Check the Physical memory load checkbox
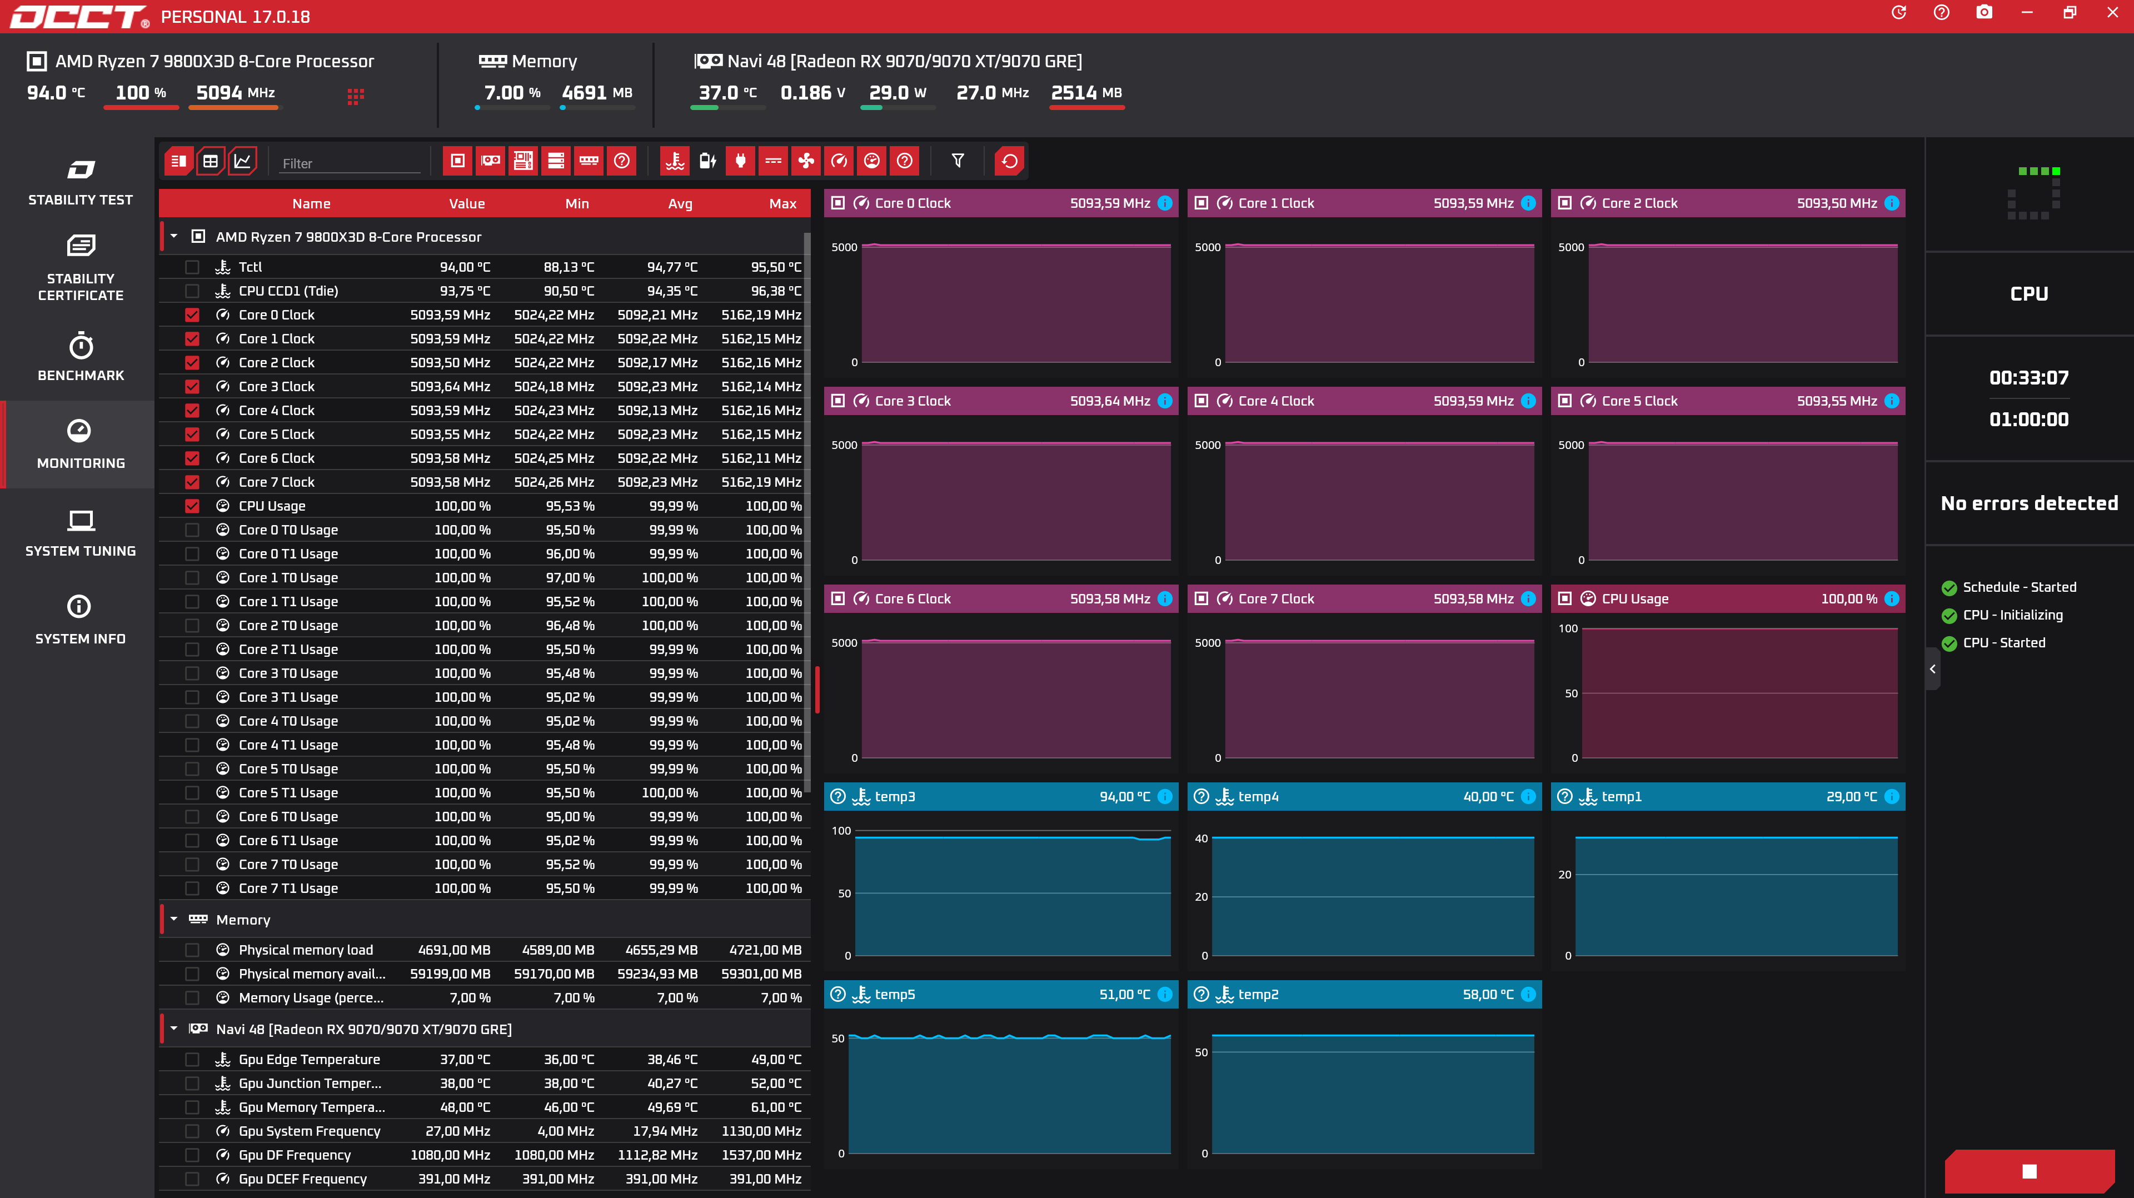 coord(192,950)
